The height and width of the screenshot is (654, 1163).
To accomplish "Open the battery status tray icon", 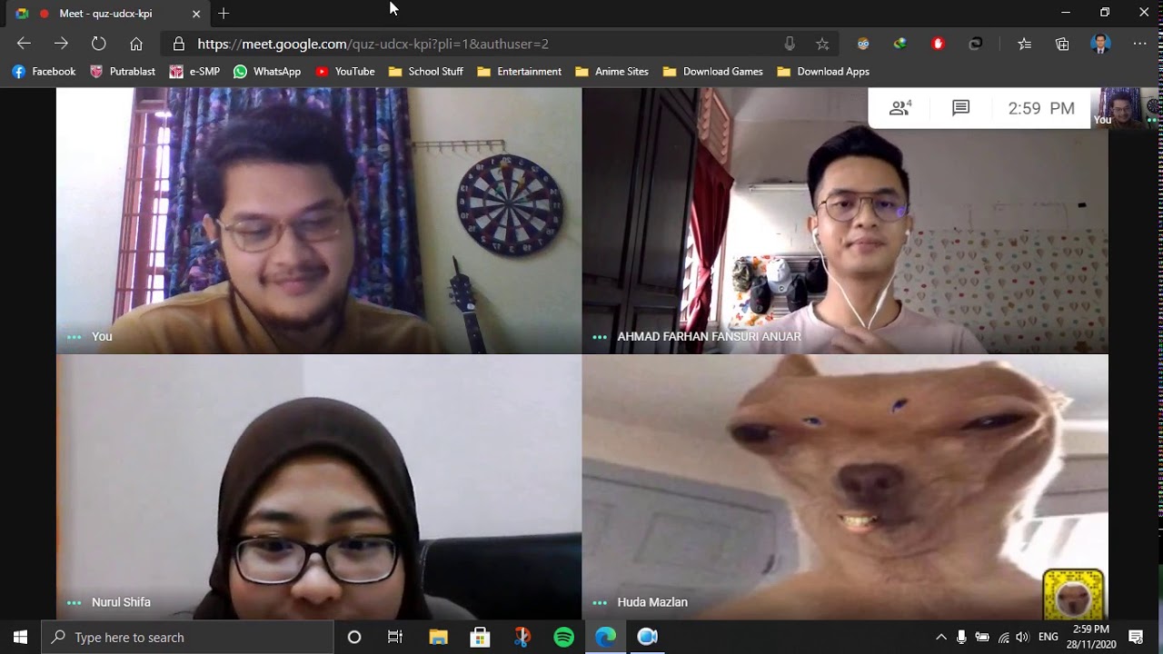I will point(982,637).
